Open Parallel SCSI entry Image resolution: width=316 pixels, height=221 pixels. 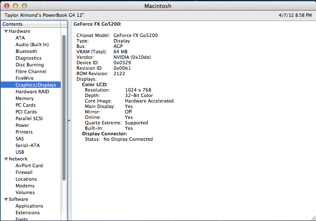(29, 118)
